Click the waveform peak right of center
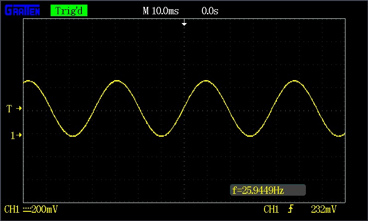This screenshot has height=221, width=368. [x=206, y=81]
